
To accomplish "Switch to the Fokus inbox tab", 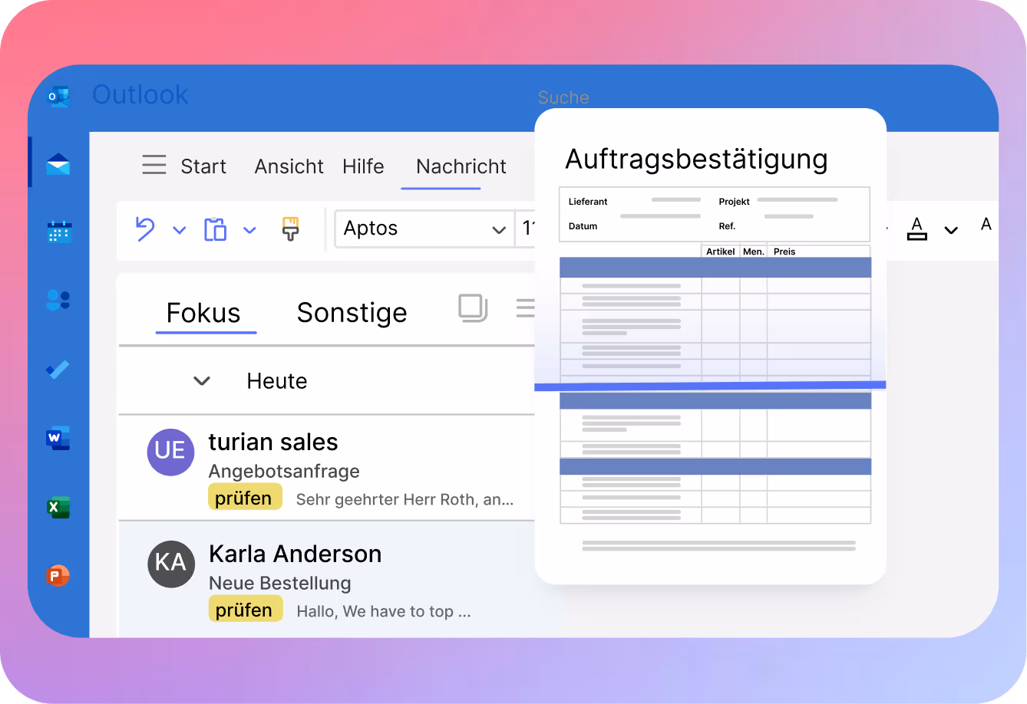I will point(203,313).
